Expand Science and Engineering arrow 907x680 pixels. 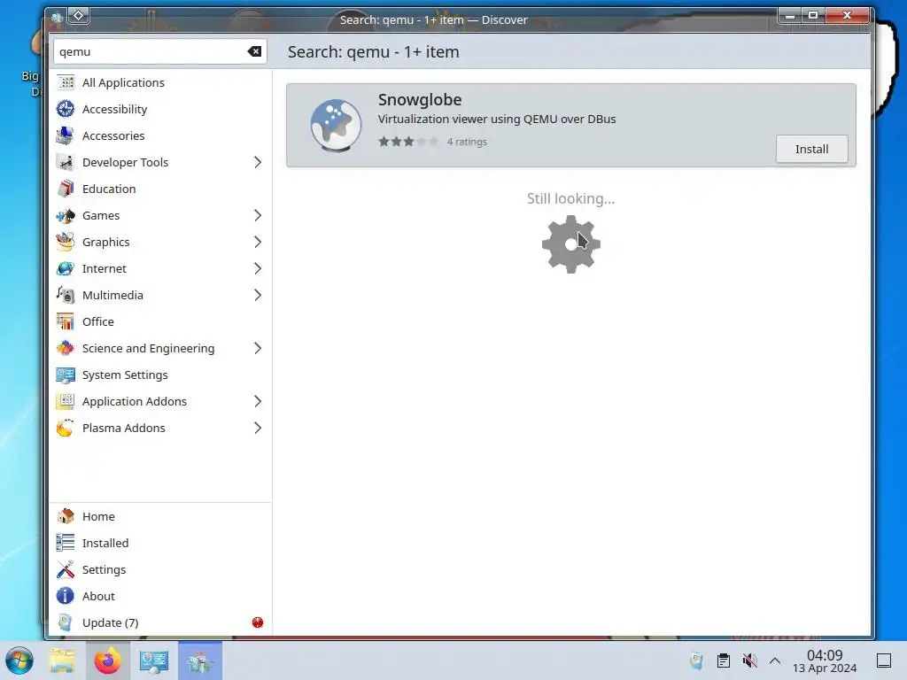258,349
